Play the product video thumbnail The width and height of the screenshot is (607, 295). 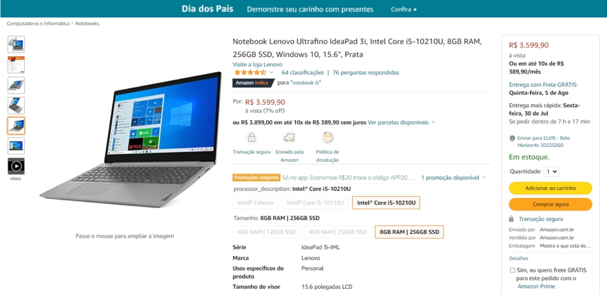(x=16, y=166)
